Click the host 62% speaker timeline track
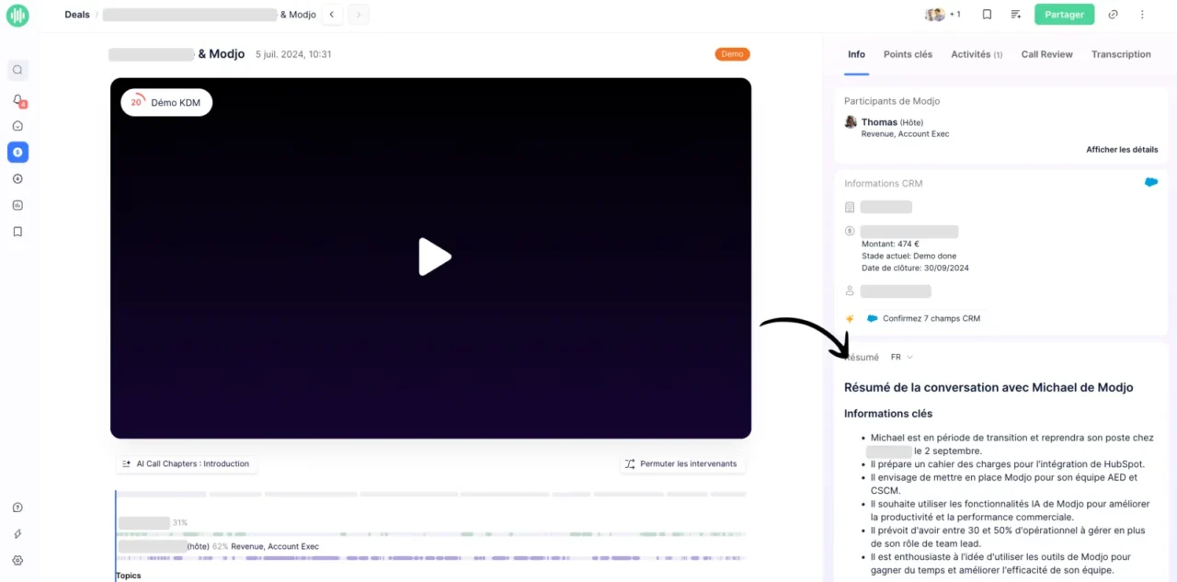1177x582 pixels. pos(431,558)
